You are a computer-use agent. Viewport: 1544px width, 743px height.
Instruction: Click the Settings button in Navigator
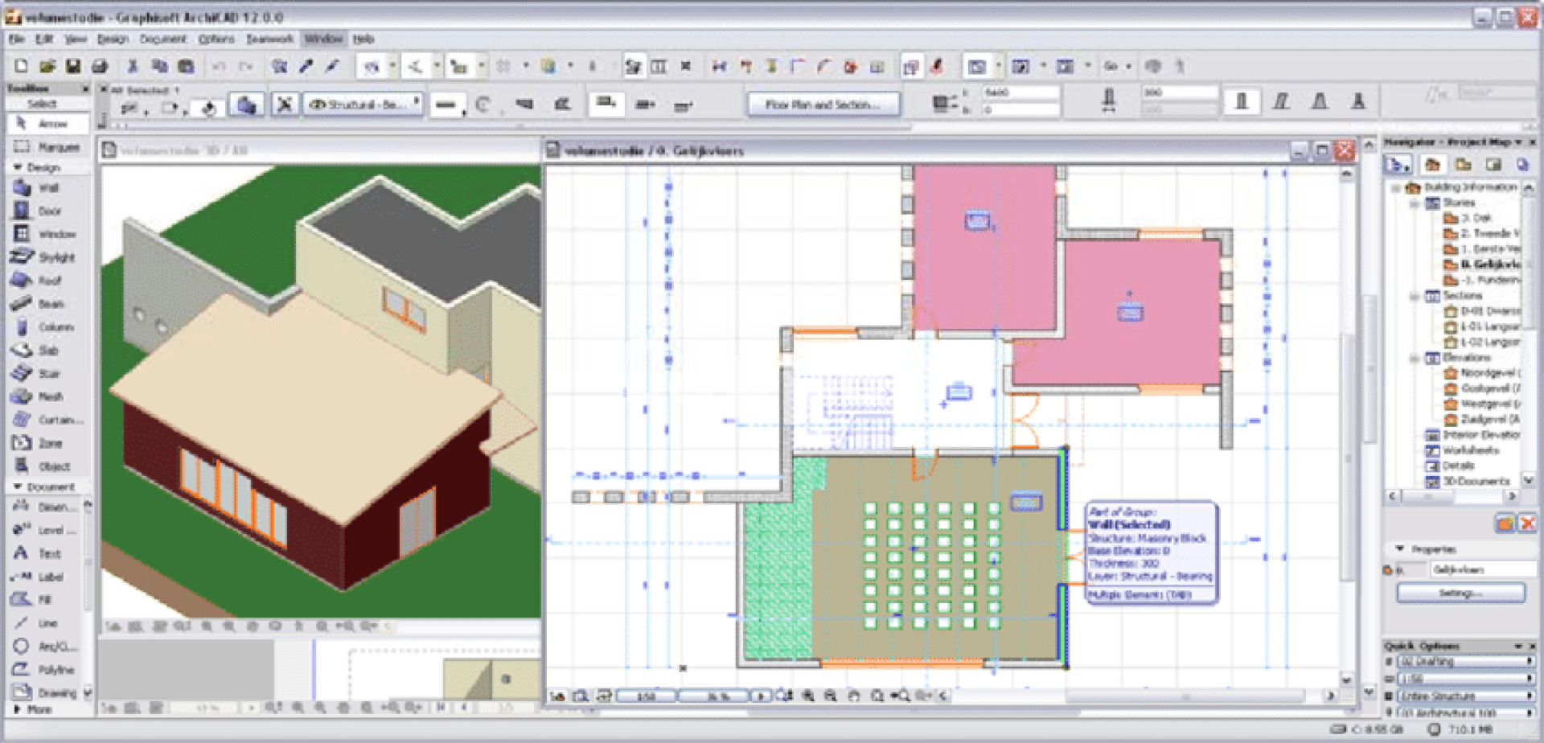(1460, 593)
